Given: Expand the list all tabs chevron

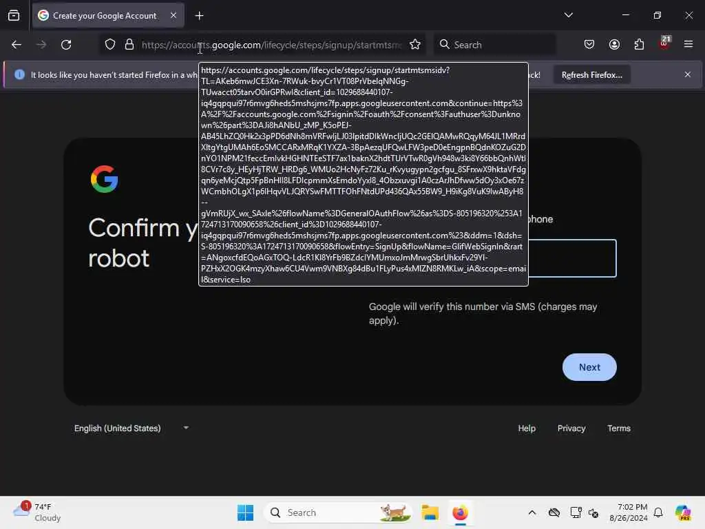Looking at the screenshot, I should tap(568, 15).
